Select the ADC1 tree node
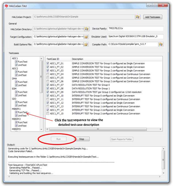This screenshot has width=173, height=186. [15, 58]
